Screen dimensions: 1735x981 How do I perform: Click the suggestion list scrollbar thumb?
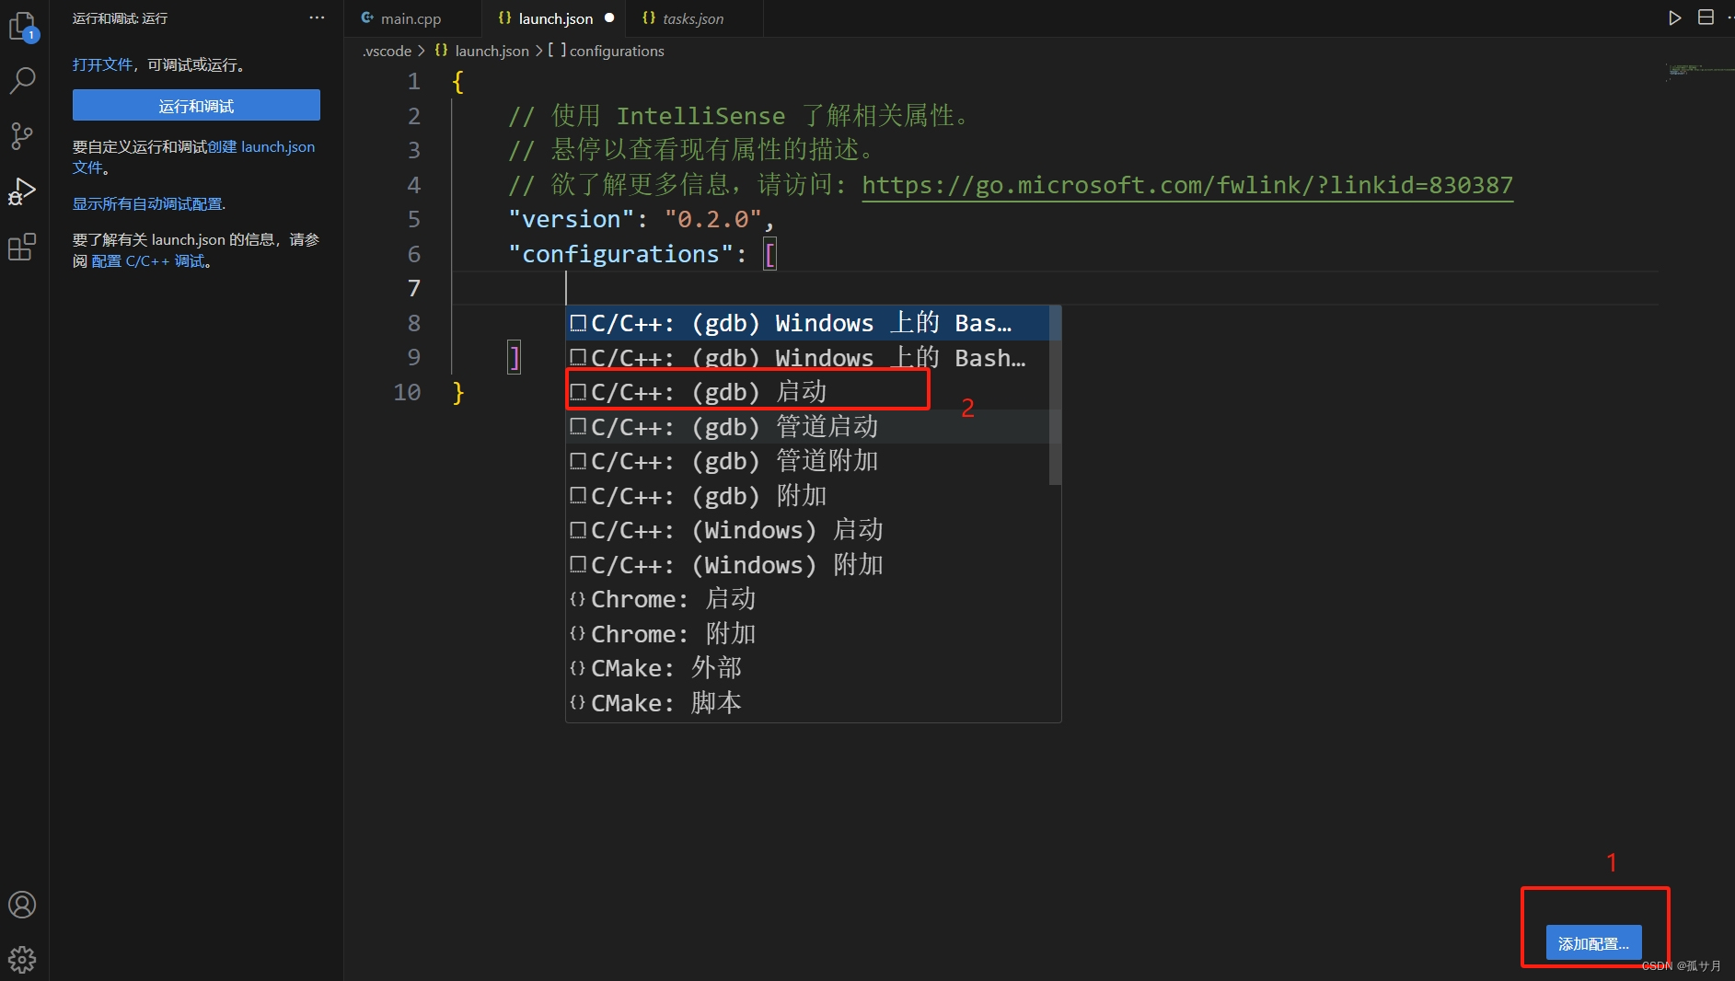pyautogui.click(x=1055, y=396)
